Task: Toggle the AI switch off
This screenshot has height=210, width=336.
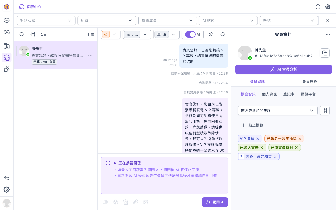Action: click(x=190, y=34)
